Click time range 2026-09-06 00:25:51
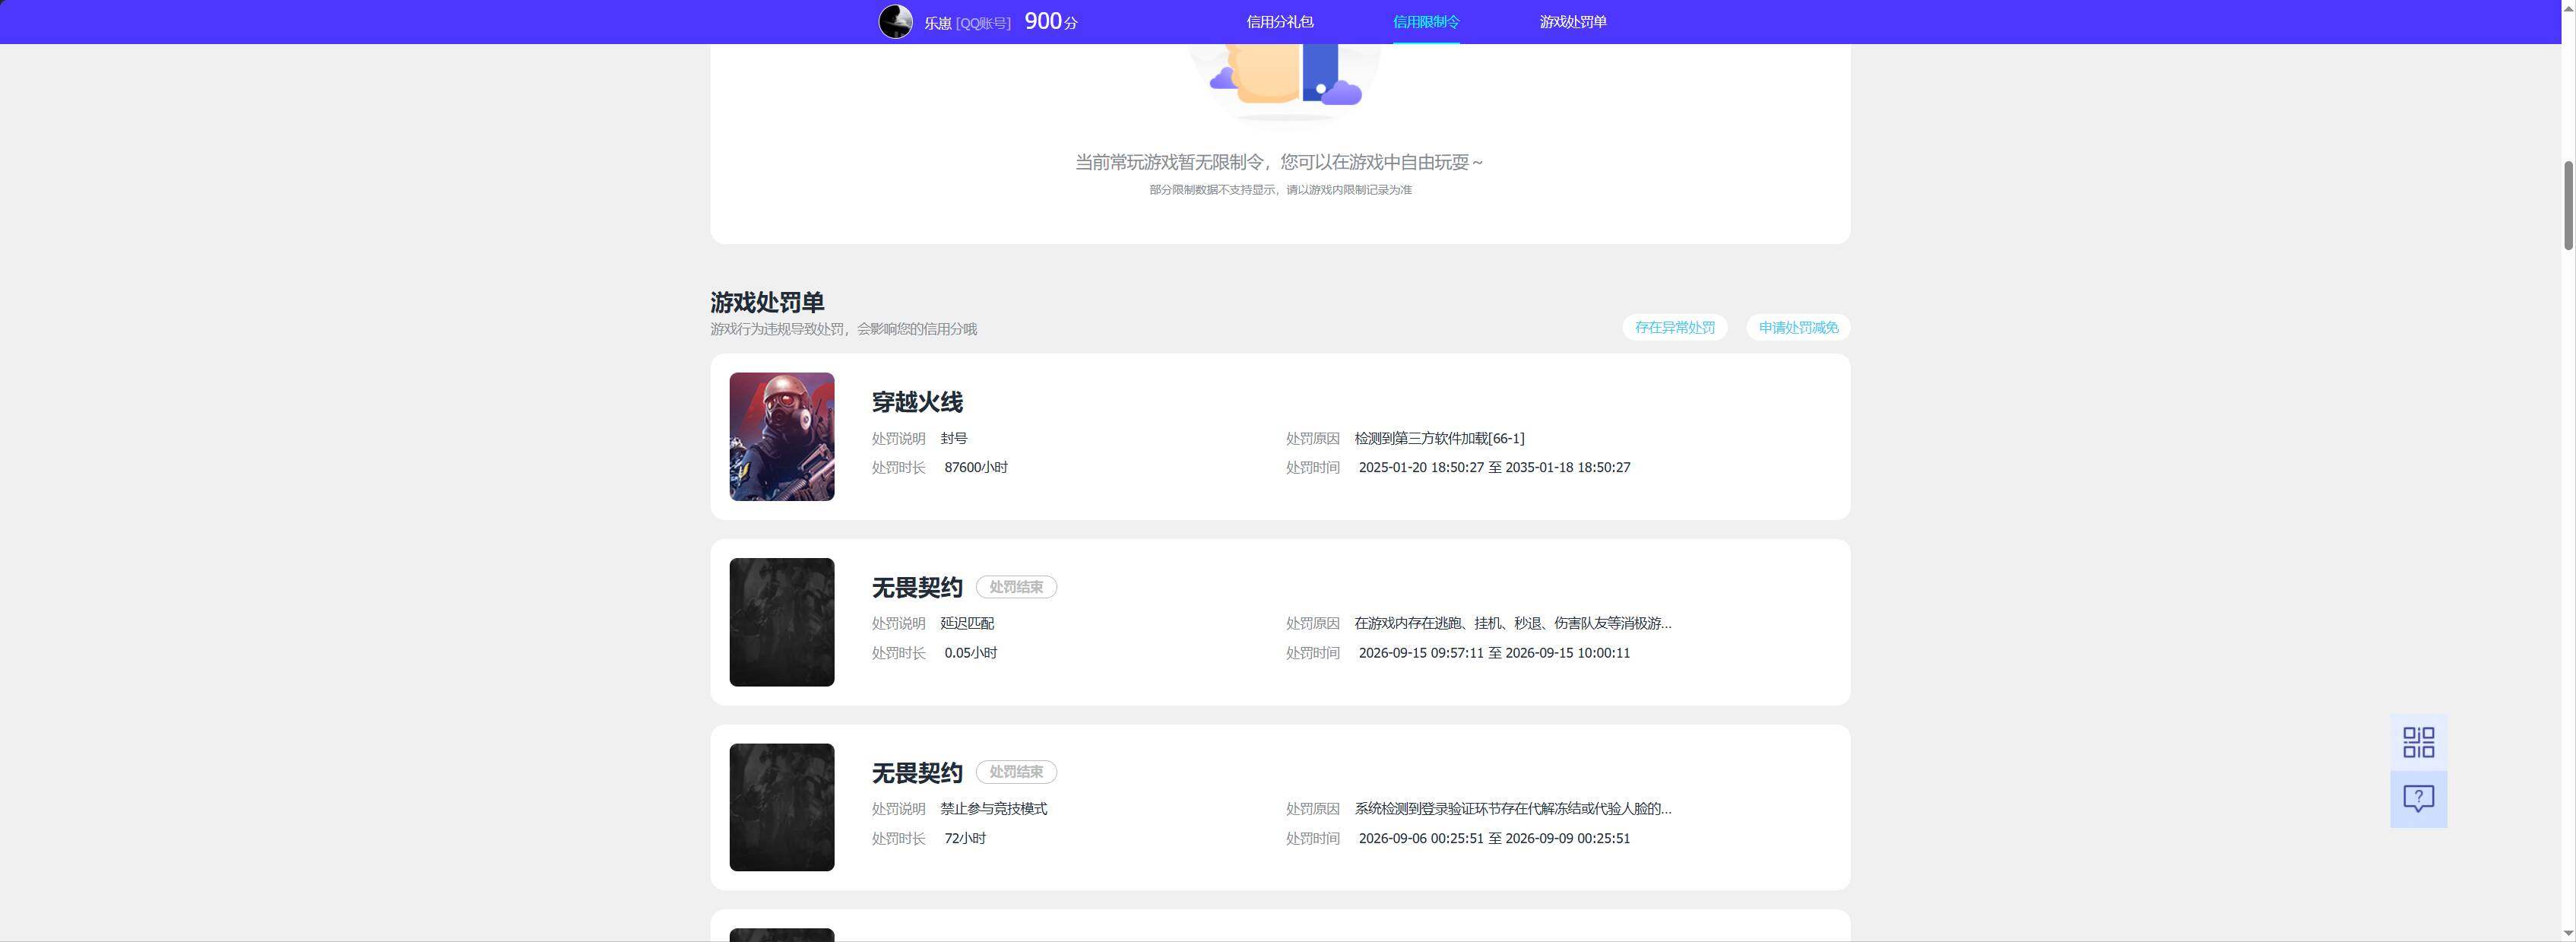This screenshot has height=942, width=2576. click(x=1494, y=838)
